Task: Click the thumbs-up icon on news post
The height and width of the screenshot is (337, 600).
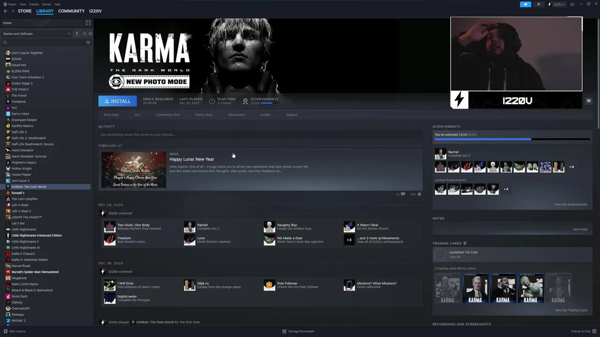Action: tap(419, 194)
